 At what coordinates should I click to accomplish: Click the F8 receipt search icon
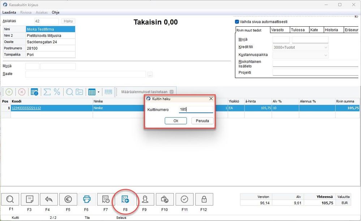click(125, 199)
